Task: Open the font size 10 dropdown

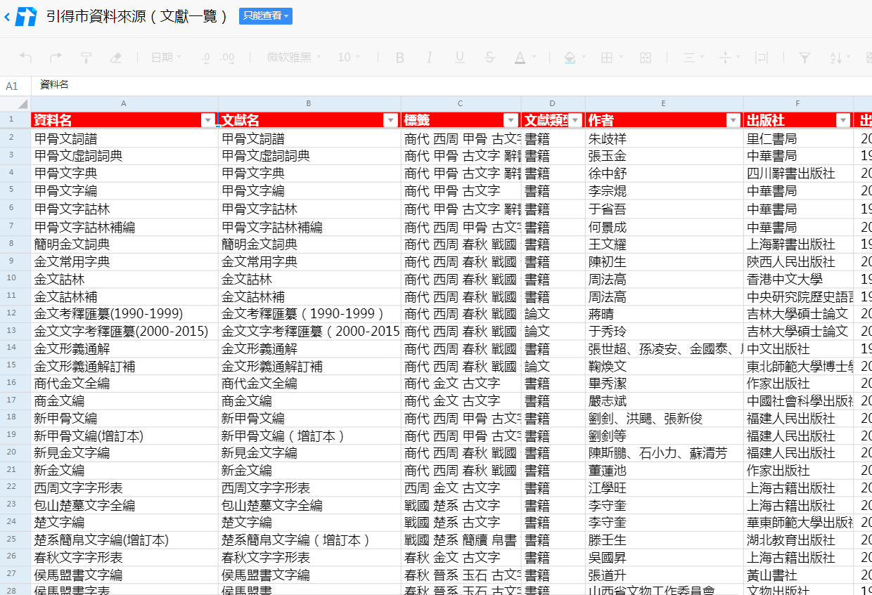Action: [349, 58]
